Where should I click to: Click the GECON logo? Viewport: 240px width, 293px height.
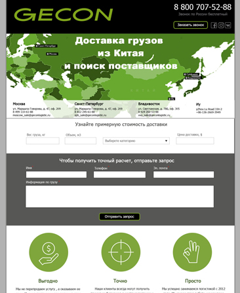64,14
